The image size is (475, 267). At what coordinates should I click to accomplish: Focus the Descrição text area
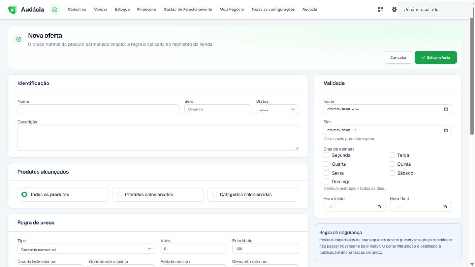point(158,138)
